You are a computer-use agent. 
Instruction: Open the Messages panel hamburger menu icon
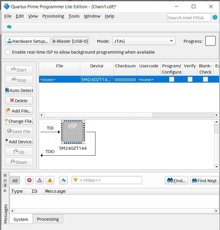(x=5, y=191)
